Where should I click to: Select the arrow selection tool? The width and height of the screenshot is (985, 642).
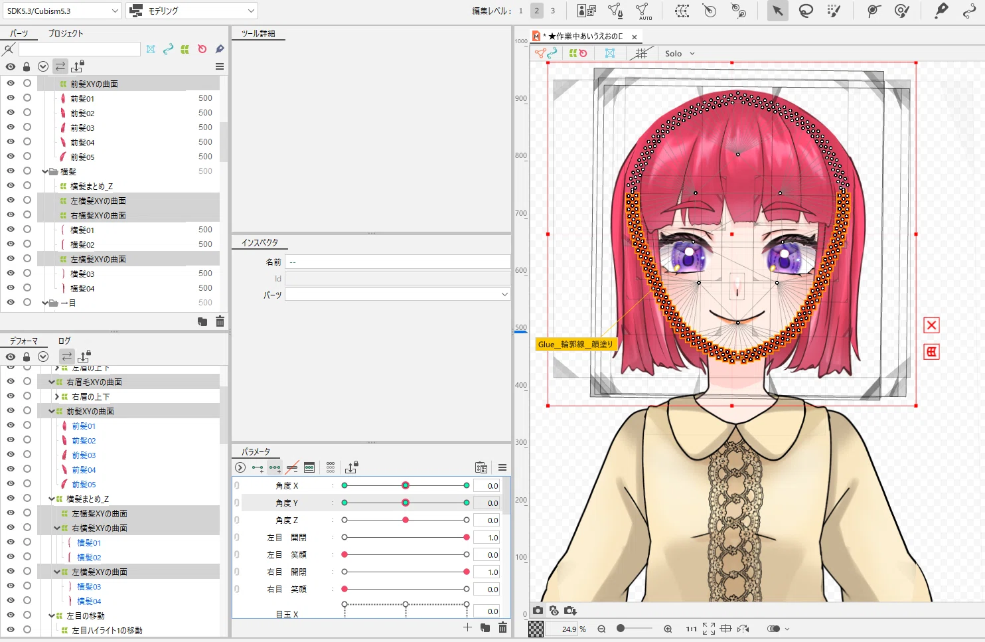[777, 11]
